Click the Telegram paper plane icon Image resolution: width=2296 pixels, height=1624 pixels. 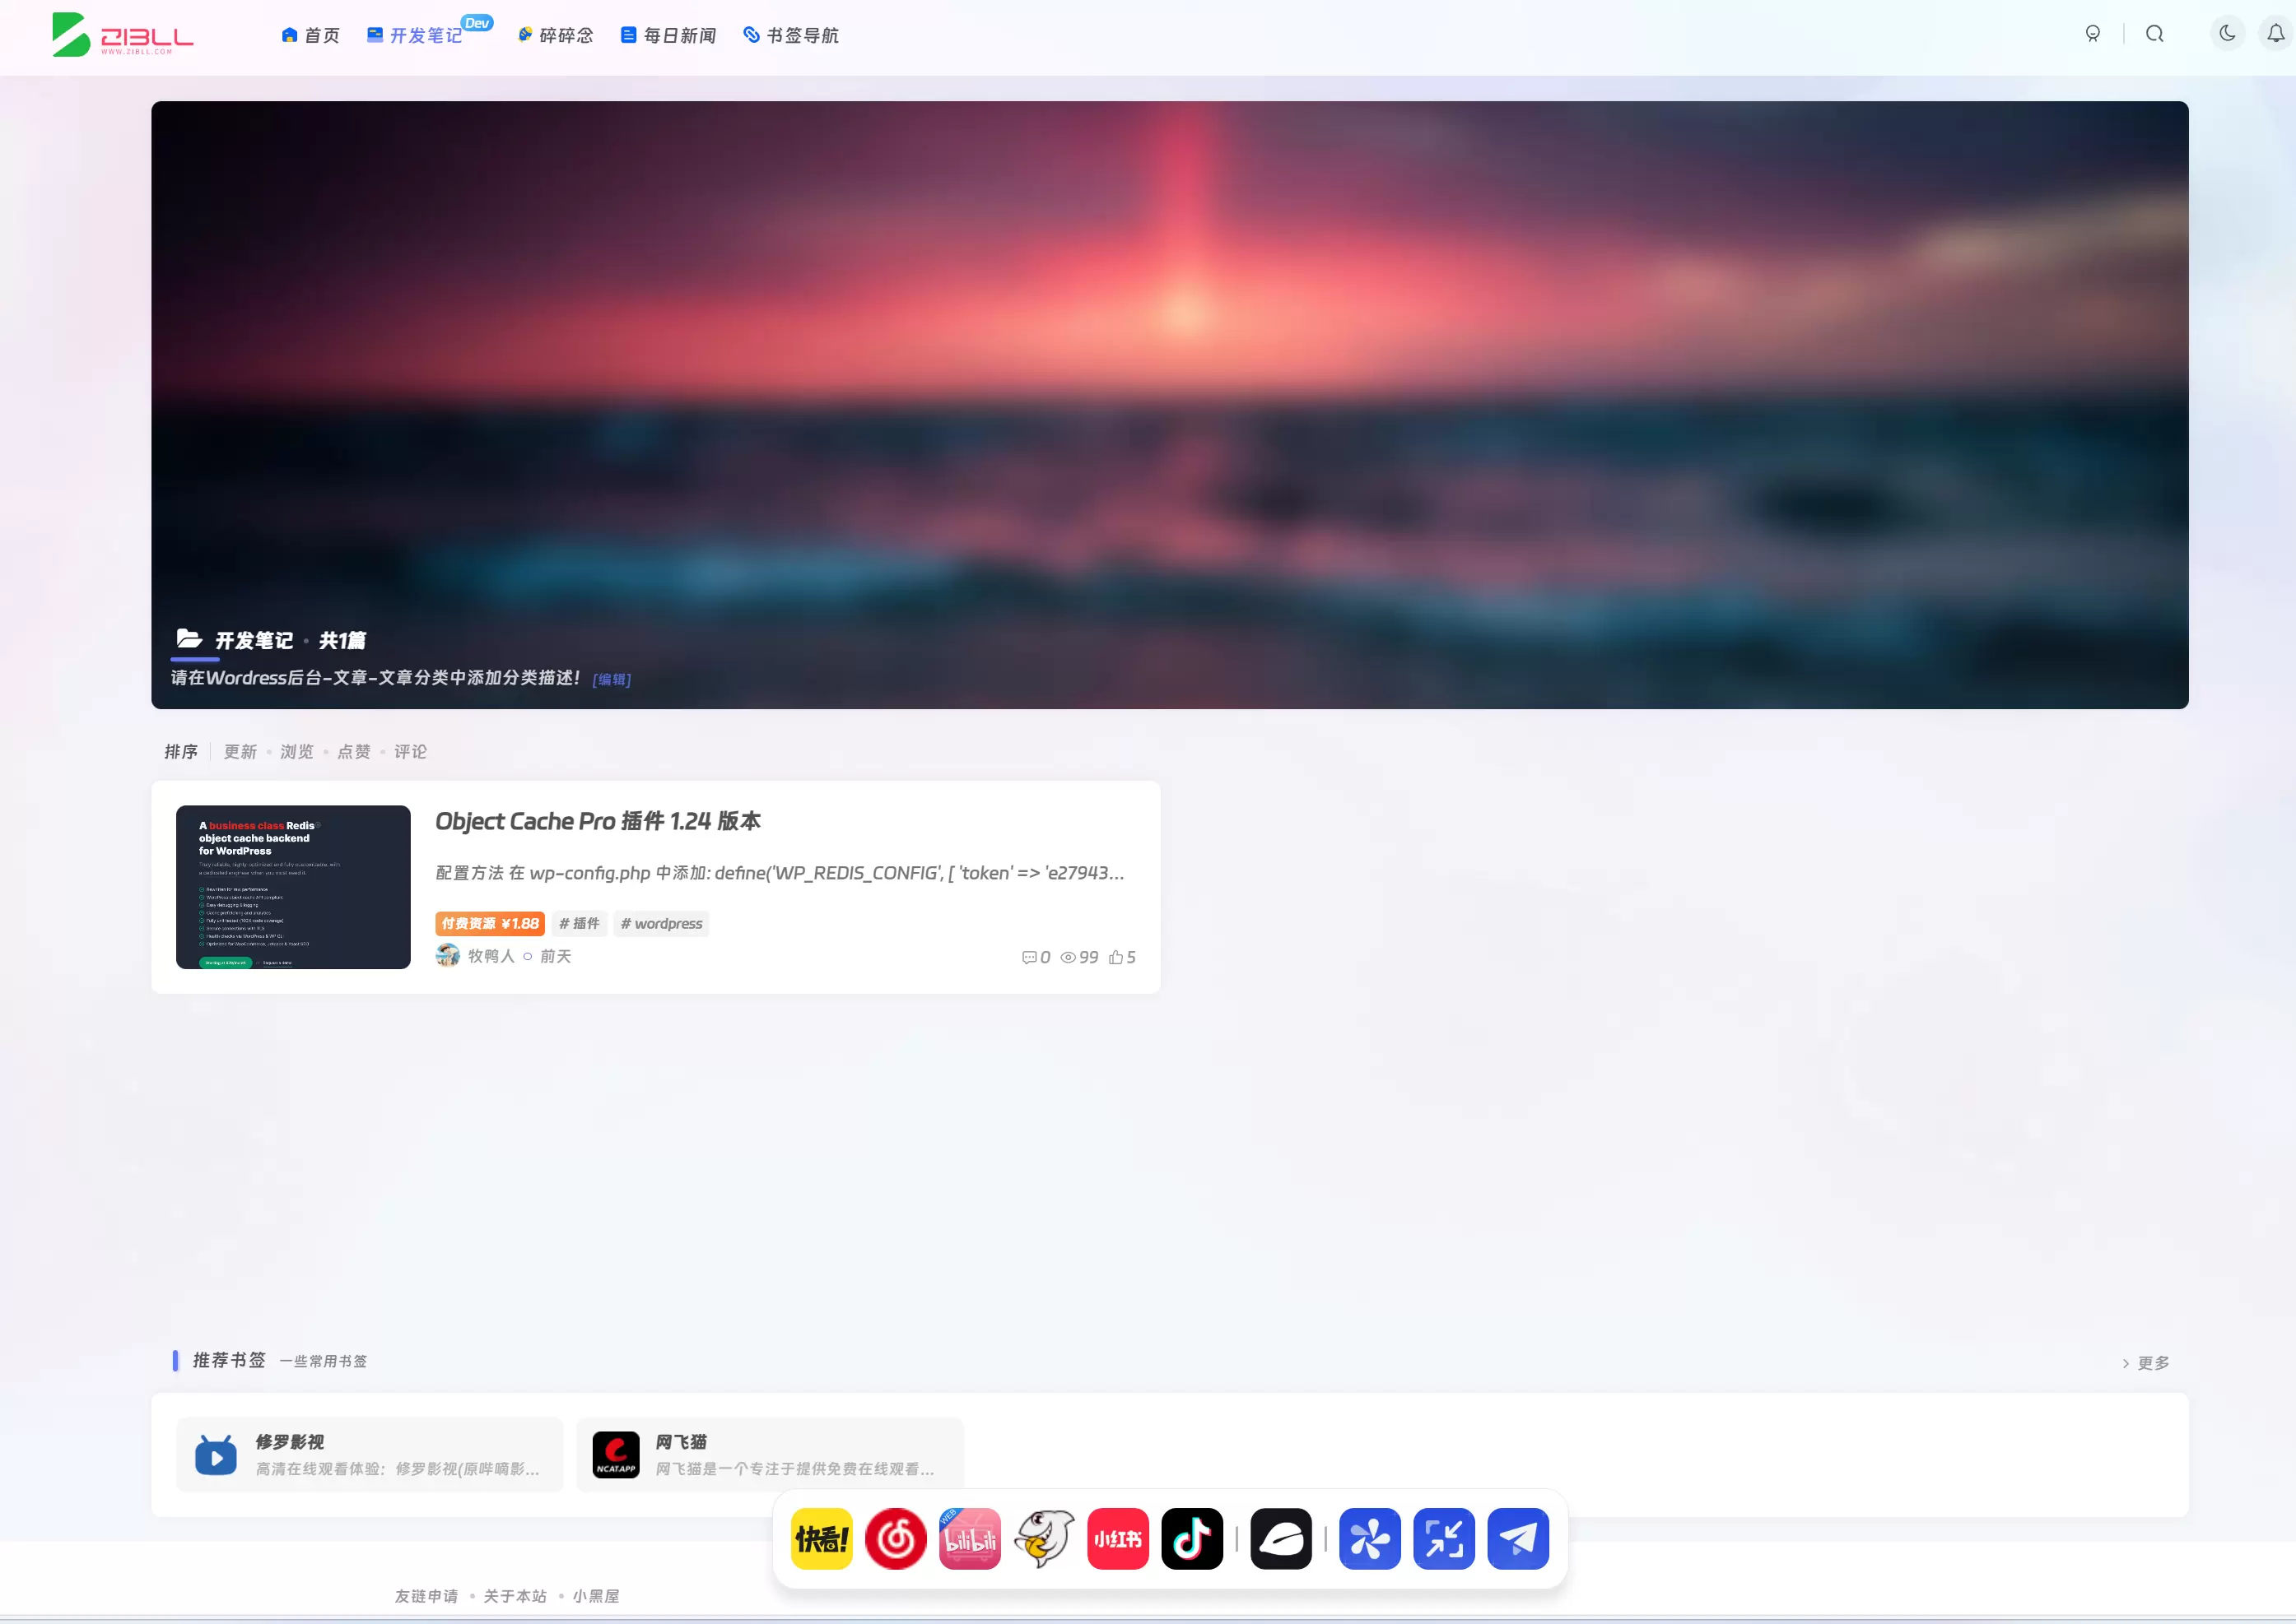[x=1518, y=1538]
